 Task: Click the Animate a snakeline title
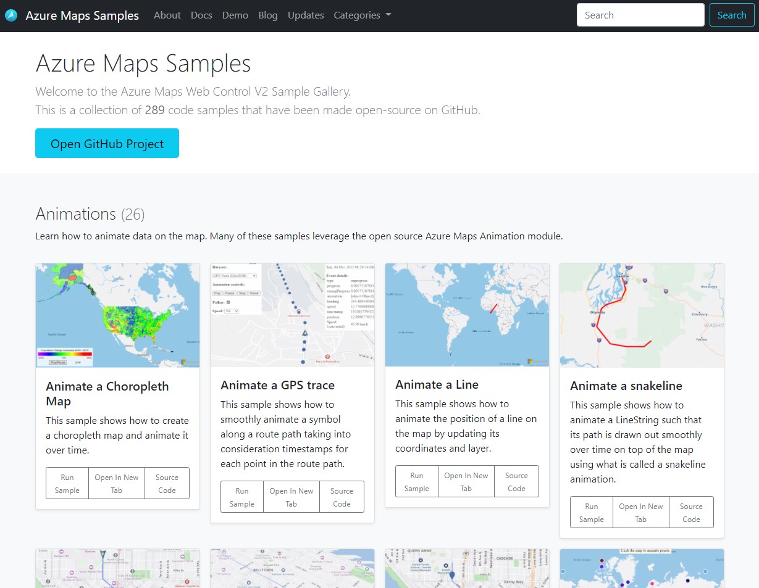tap(626, 386)
